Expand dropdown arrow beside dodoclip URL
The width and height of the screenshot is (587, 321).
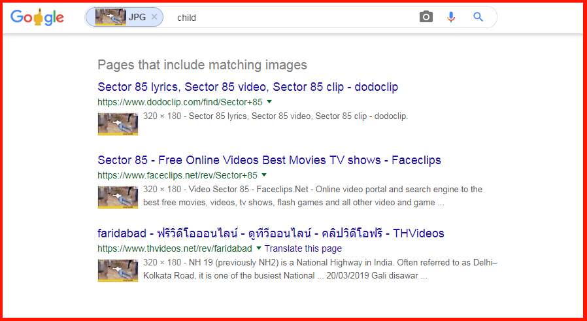[269, 102]
